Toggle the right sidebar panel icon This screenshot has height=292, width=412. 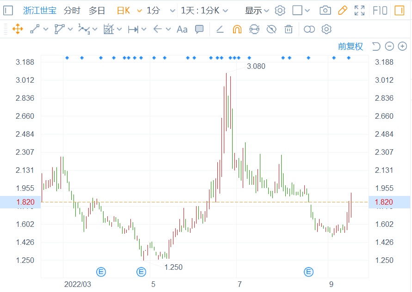(x=399, y=11)
